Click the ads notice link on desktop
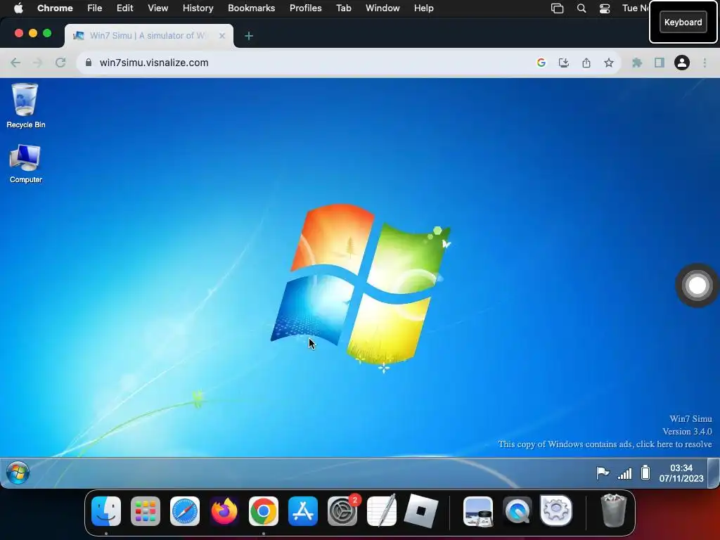The width and height of the screenshot is (720, 540). [x=605, y=444]
